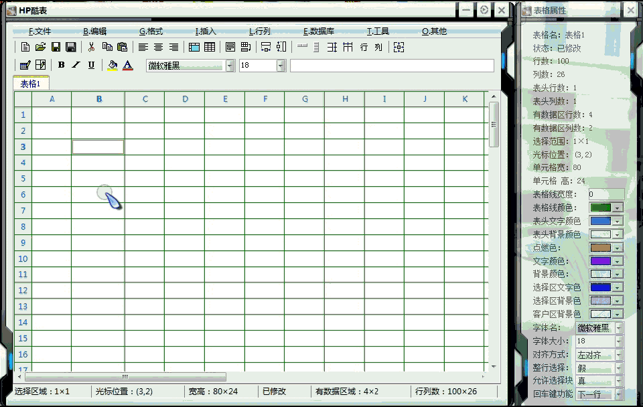Click the purple 文字颜色 color swatch
The image size is (643, 407).
(x=600, y=261)
